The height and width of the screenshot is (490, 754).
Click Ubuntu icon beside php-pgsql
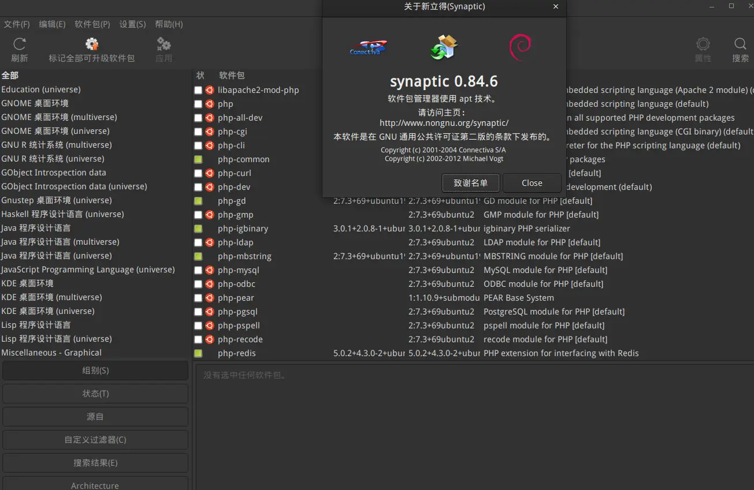point(210,312)
